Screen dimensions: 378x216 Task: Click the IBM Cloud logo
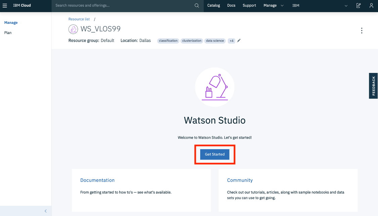point(22,5)
